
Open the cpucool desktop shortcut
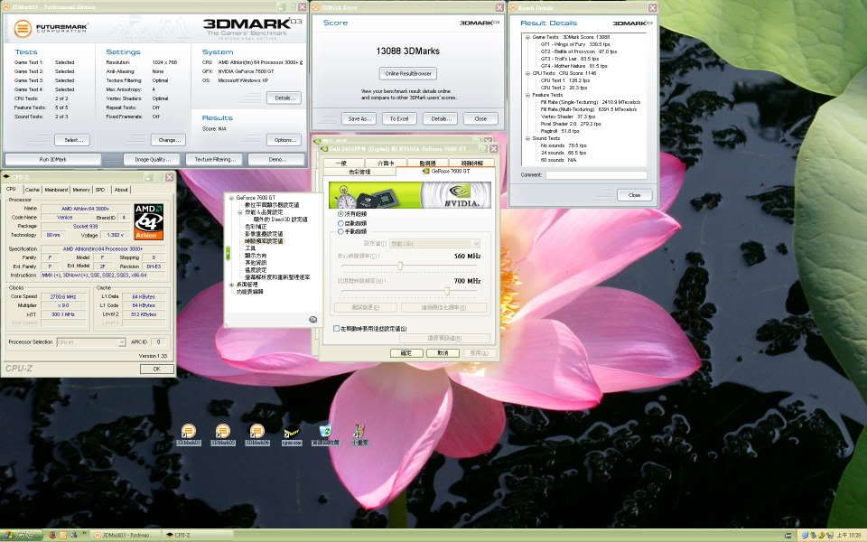pos(292,433)
